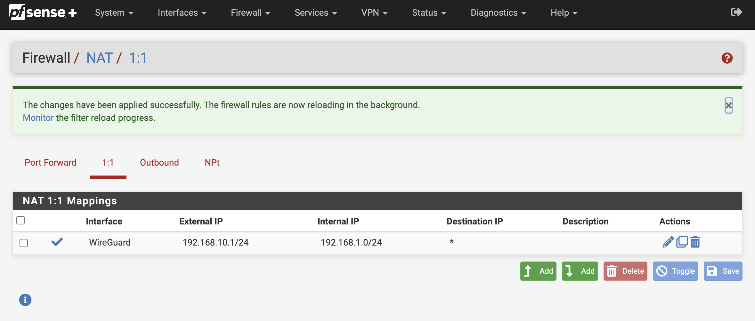The image size is (755, 321).
Task: Tick the select-all checkbox in table header
Action: click(20, 220)
